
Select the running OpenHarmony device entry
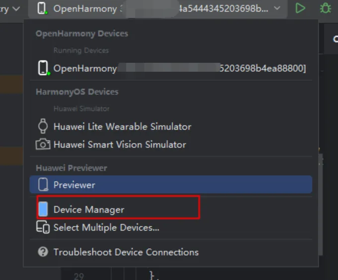pos(170,68)
